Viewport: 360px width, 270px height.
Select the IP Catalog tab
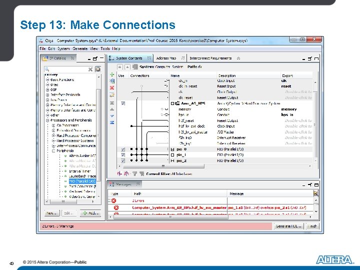pos(57,58)
